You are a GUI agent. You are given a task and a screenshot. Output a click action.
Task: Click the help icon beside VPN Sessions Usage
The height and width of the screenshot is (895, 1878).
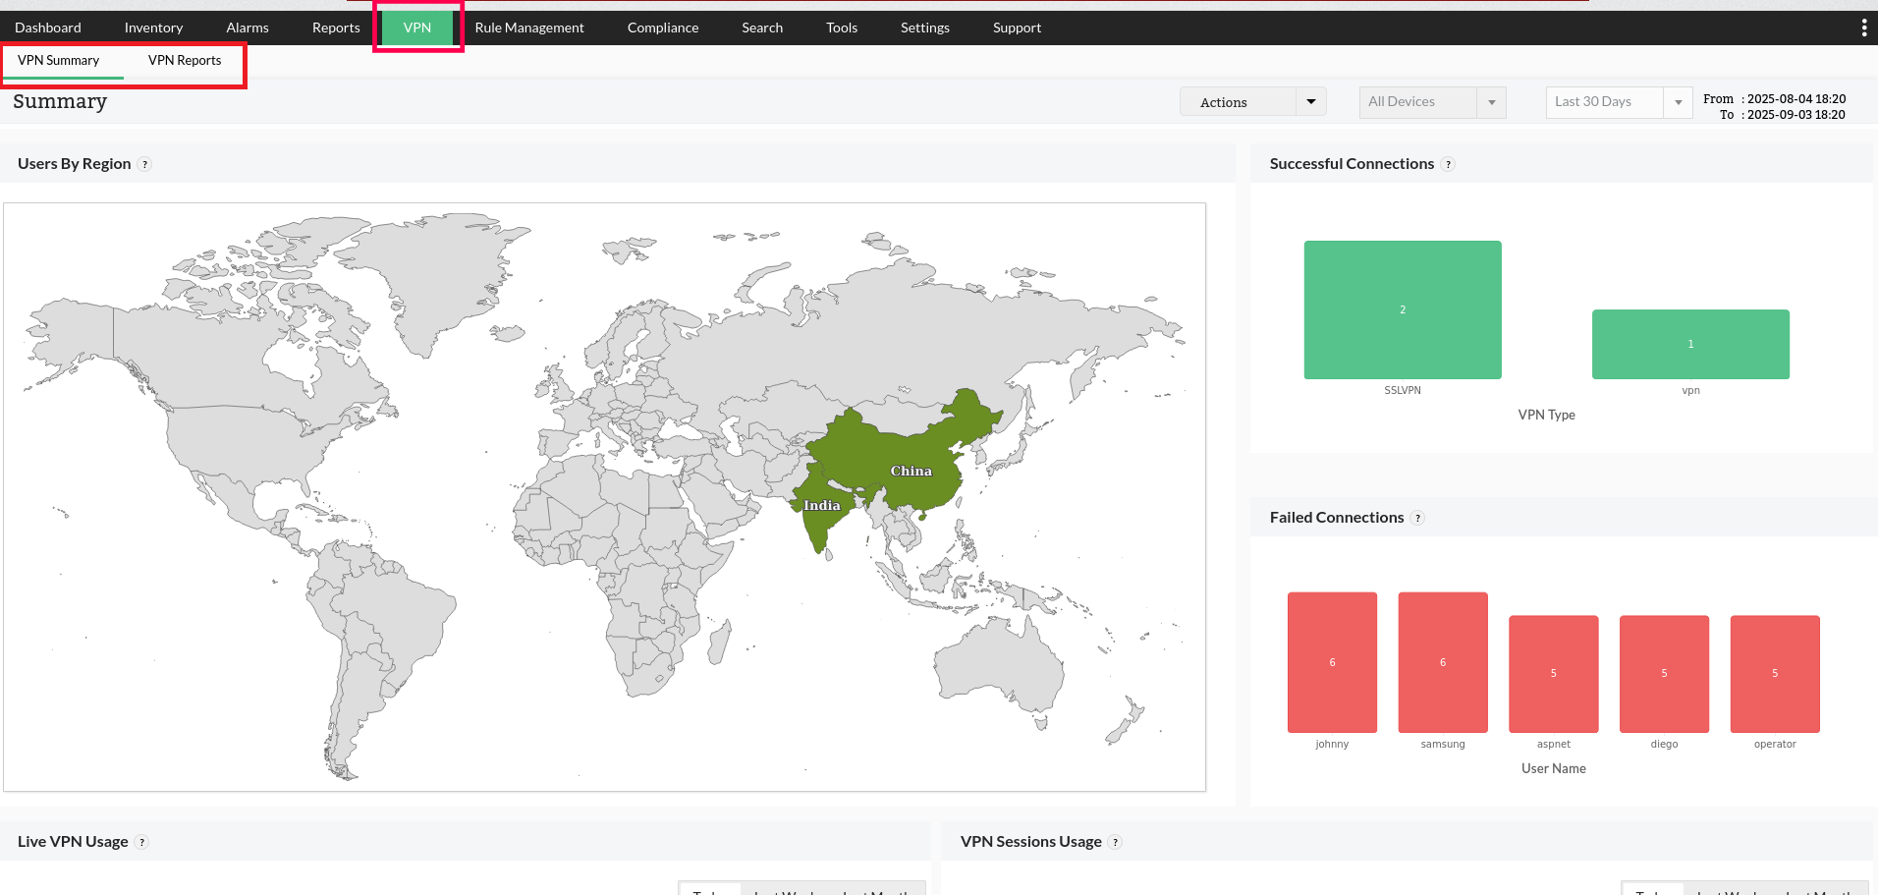click(x=1115, y=842)
